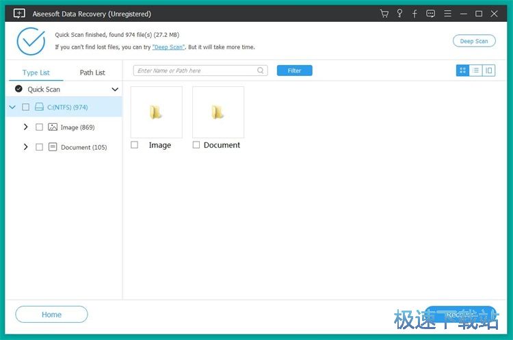
Task: Go back with the Home button
Action: coord(51,315)
